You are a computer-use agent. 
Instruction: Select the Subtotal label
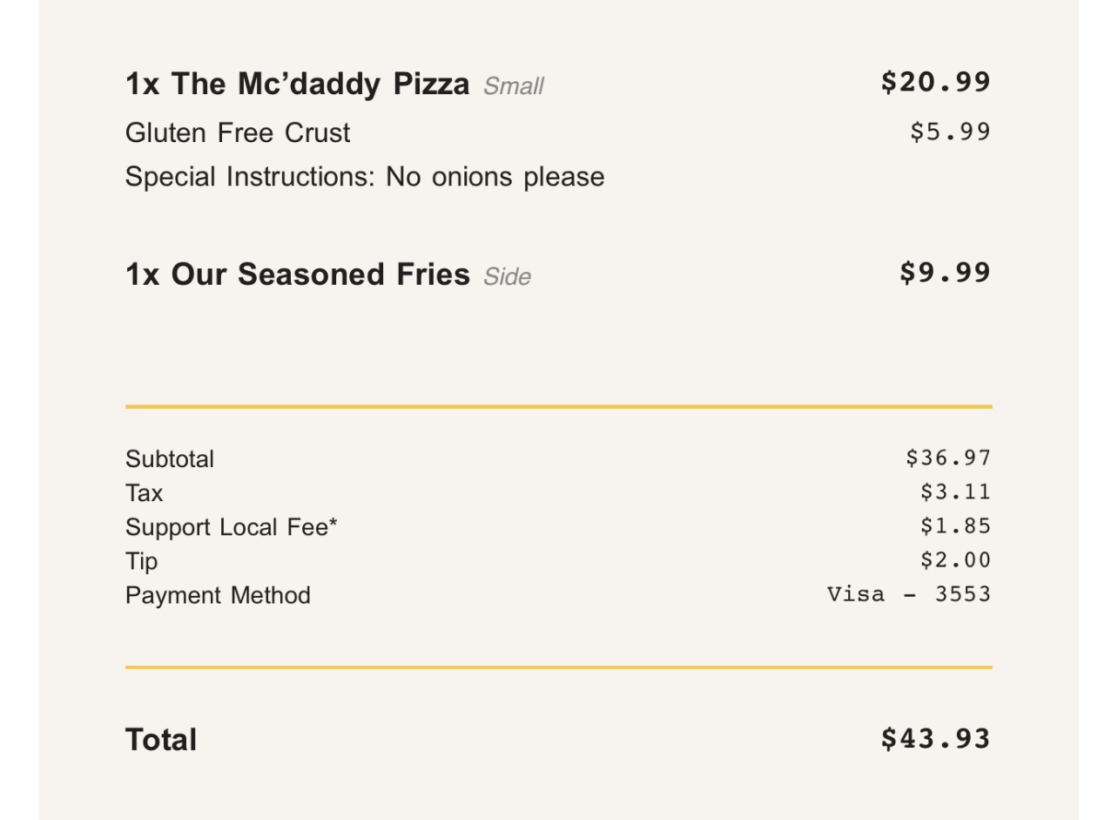170,459
